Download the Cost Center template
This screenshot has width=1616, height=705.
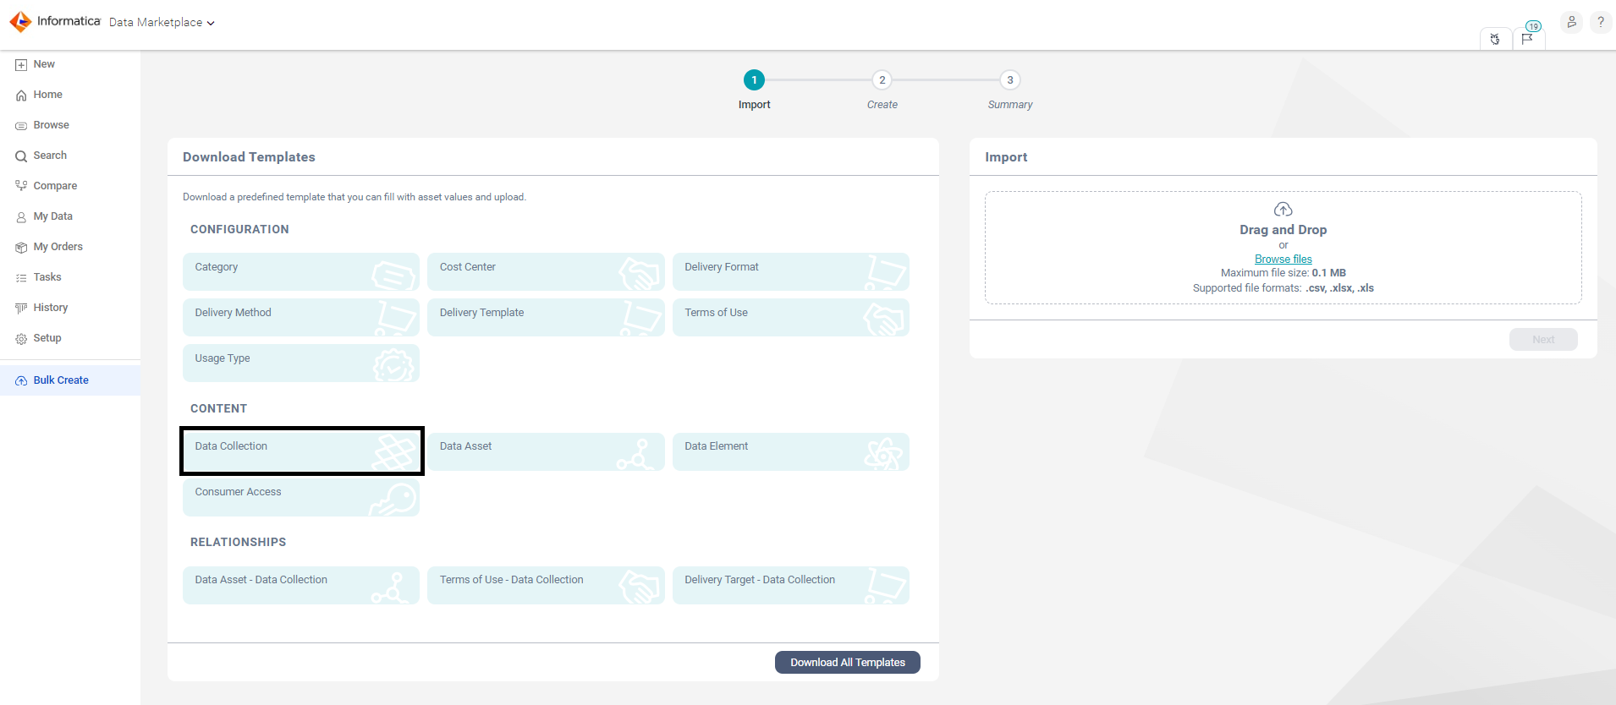click(x=546, y=271)
